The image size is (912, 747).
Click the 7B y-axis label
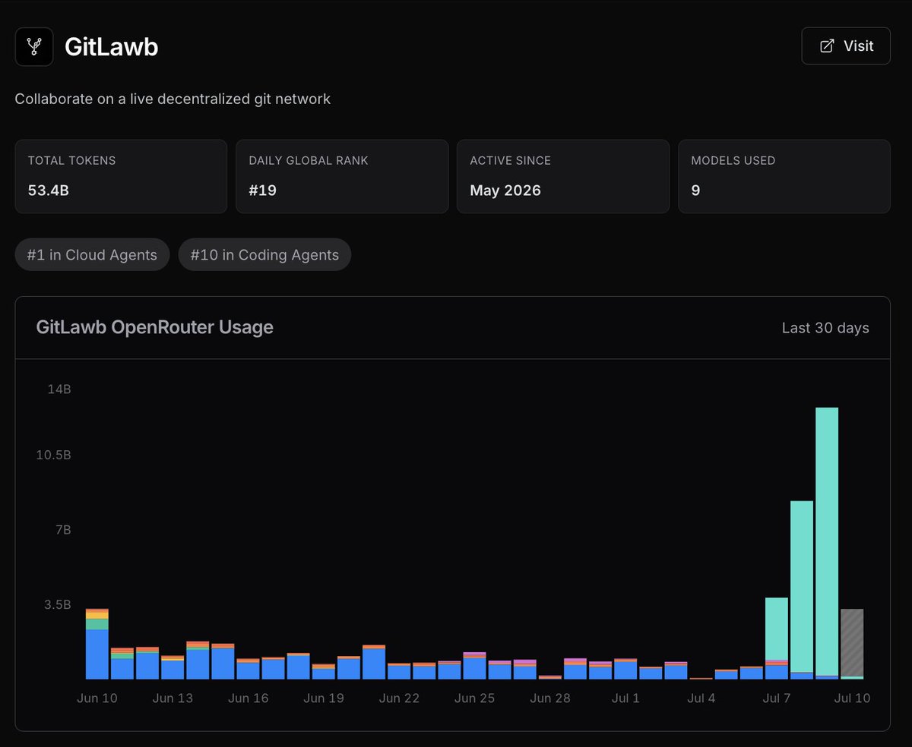point(63,529)
